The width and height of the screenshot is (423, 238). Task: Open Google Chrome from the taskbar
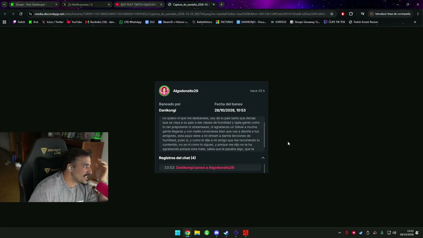coord(187,233)
